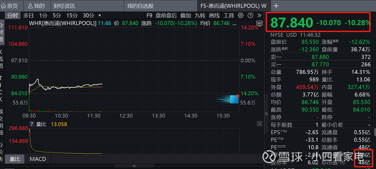
Task: Open the 量比 help question icon
Action: point(32,124)
